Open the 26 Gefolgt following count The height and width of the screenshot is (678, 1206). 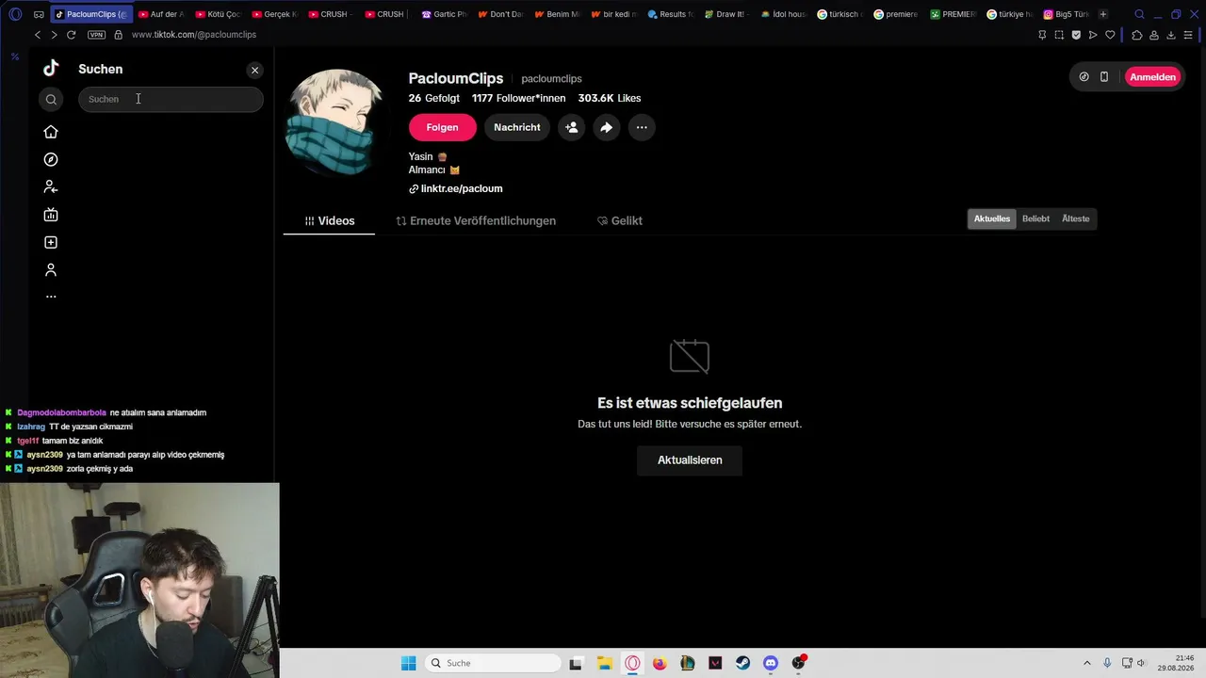pyautogui.click(x=434, y=98)
